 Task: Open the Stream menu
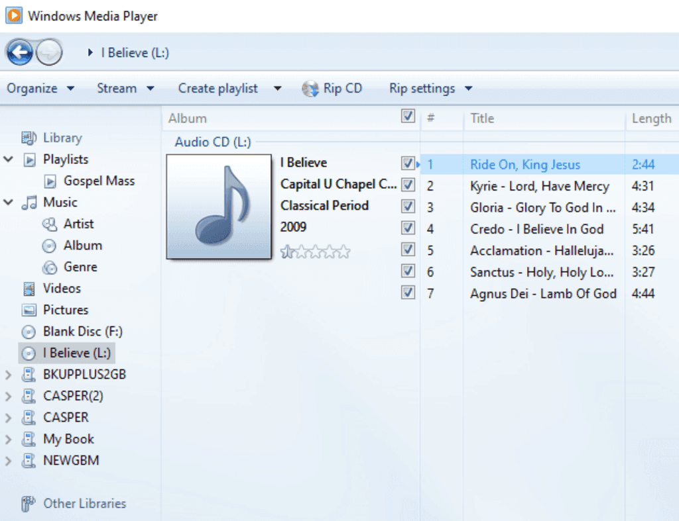118,88
